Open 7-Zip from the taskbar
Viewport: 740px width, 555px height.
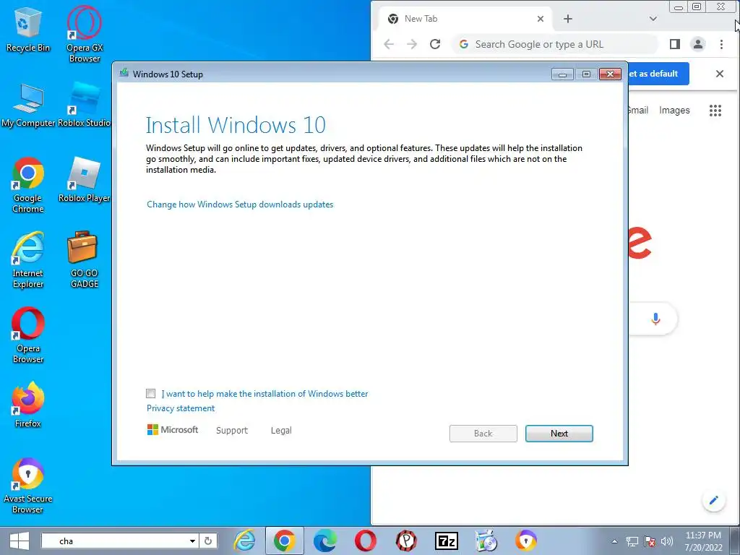tap(446, 541)
